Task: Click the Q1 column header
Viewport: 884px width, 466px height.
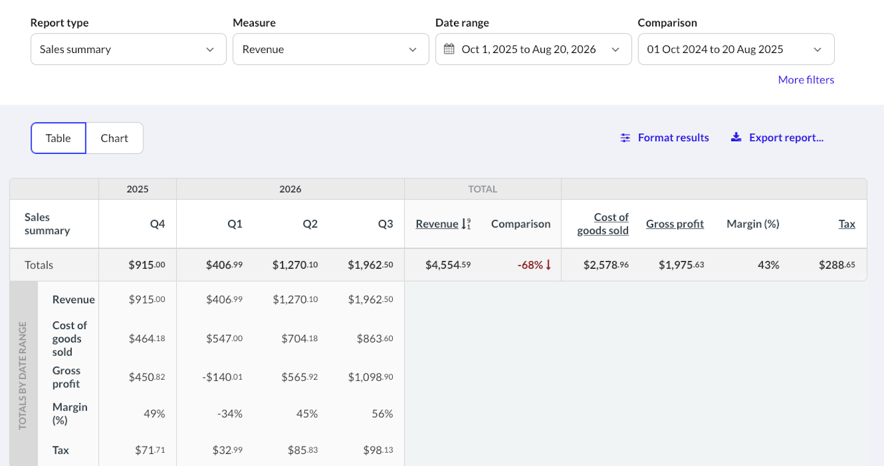Action: 235,224
